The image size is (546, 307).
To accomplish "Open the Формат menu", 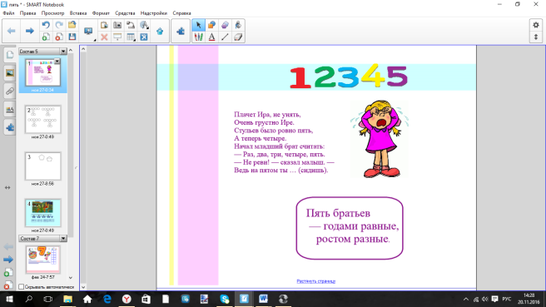I will click(101, 13).
